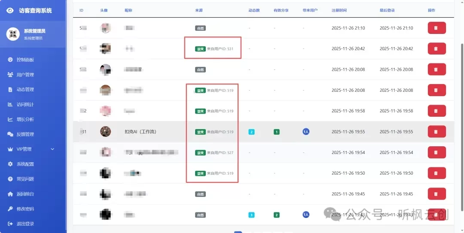The width and height of the screenshot is (464, 233).
Task: Click the document icon beside 动态管理
Action: 10,90
